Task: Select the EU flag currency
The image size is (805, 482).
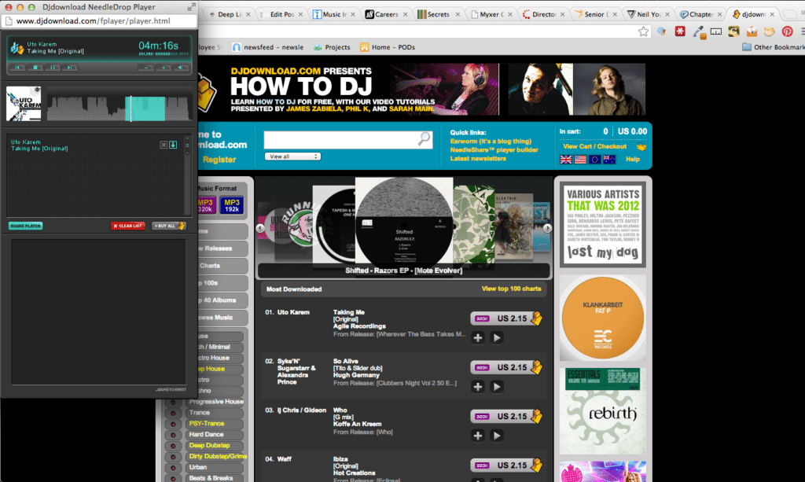Action: 594,160
